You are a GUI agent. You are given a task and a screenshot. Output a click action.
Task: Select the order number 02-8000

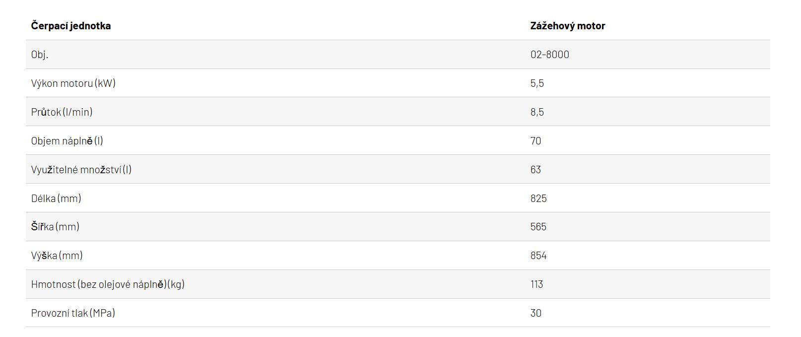(x=549, y=55)
